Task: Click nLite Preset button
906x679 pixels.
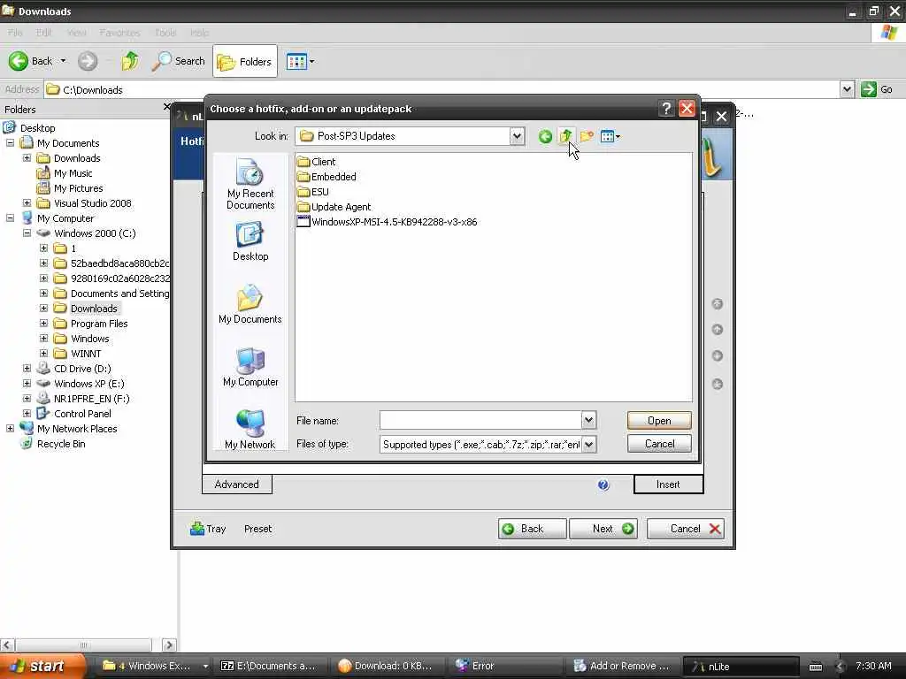Action: click(257, 529)
